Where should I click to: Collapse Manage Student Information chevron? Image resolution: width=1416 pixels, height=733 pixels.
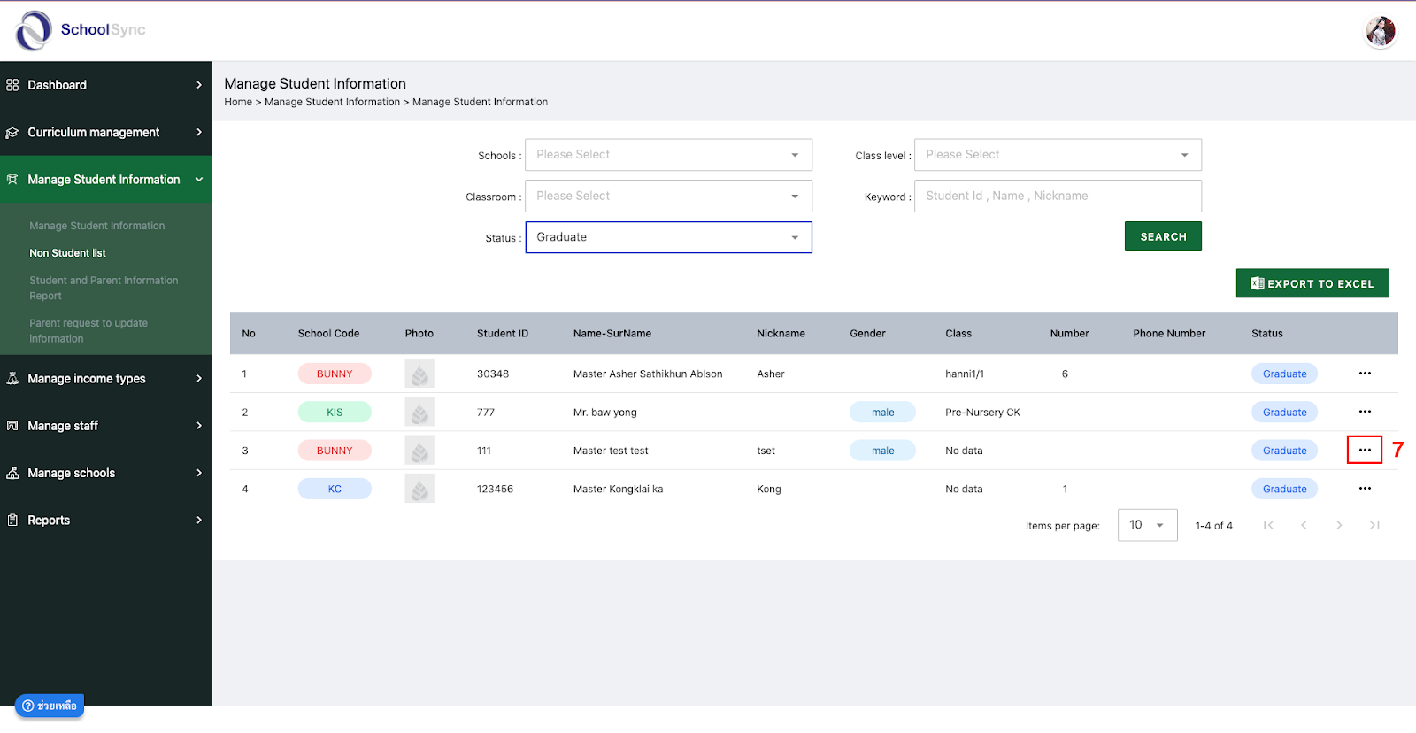pos(199,180)
